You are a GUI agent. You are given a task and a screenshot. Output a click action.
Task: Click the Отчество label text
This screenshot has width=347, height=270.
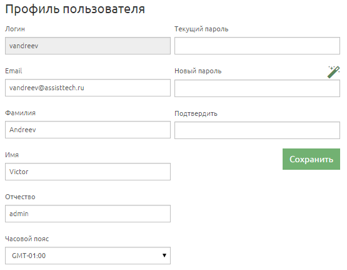click(20, 197)
